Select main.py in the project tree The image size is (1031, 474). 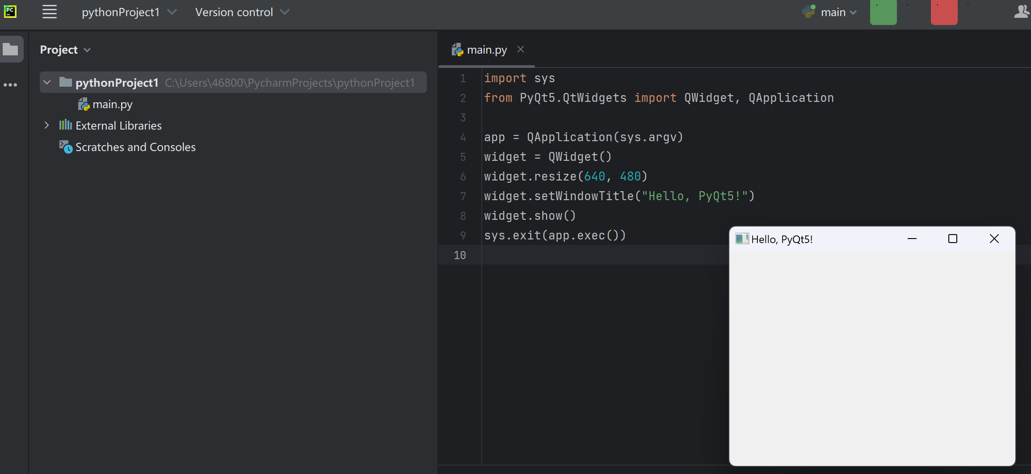click(x=112, y=105)
